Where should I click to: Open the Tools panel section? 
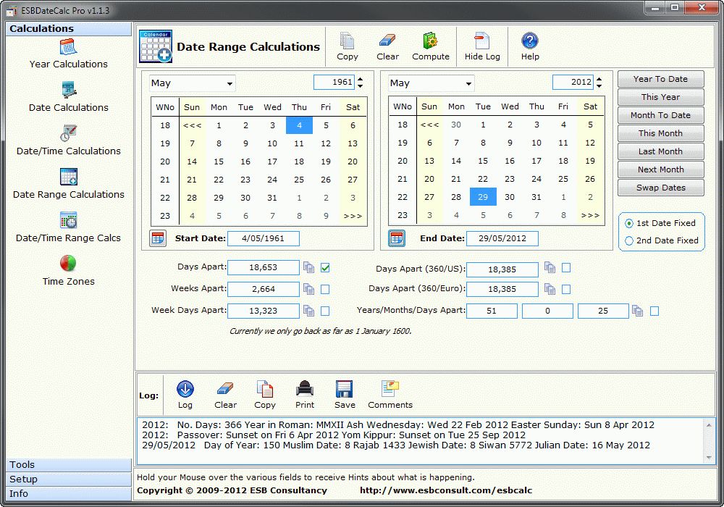[69, 465]
